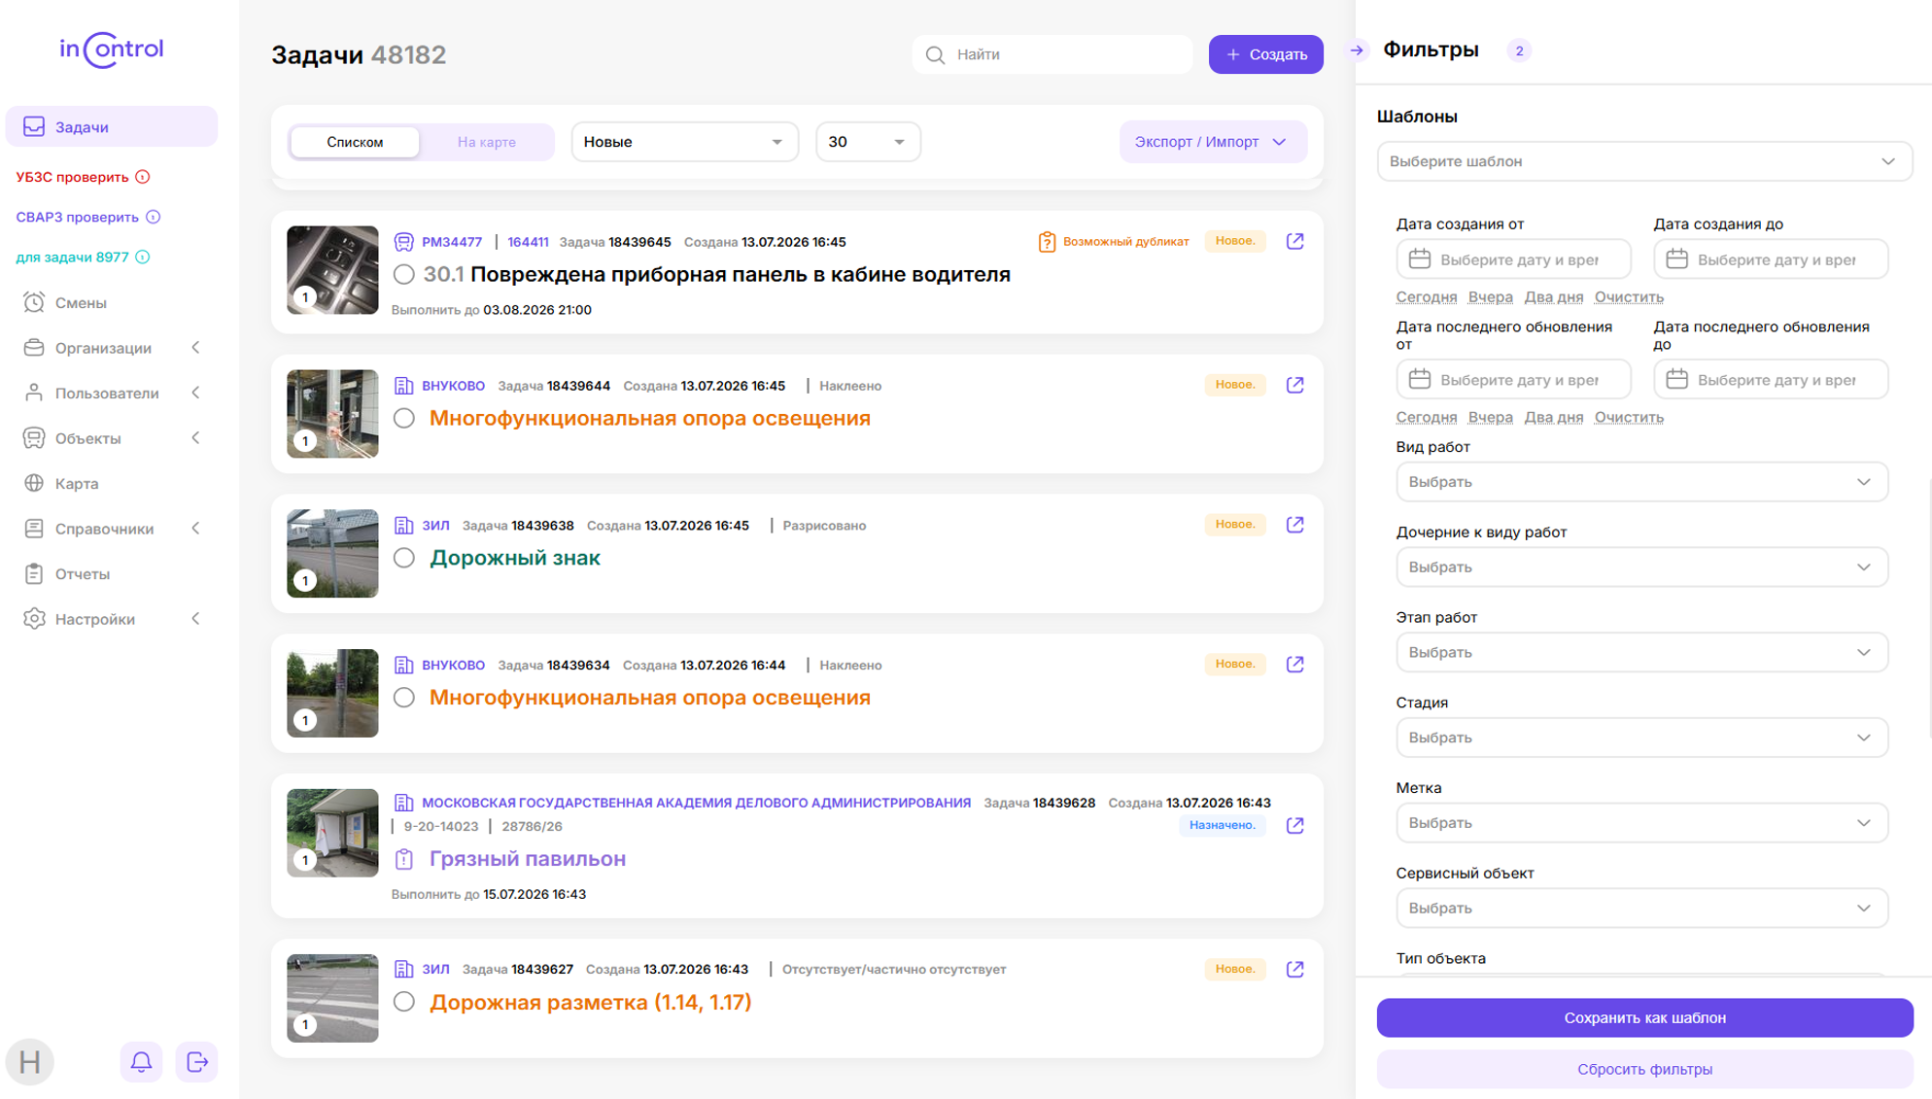Viewport: 1932px width, 1099px height.
Task: Click info icon next to УБЗС проверить
Action: pyautogui.click(x=143, y=177)
